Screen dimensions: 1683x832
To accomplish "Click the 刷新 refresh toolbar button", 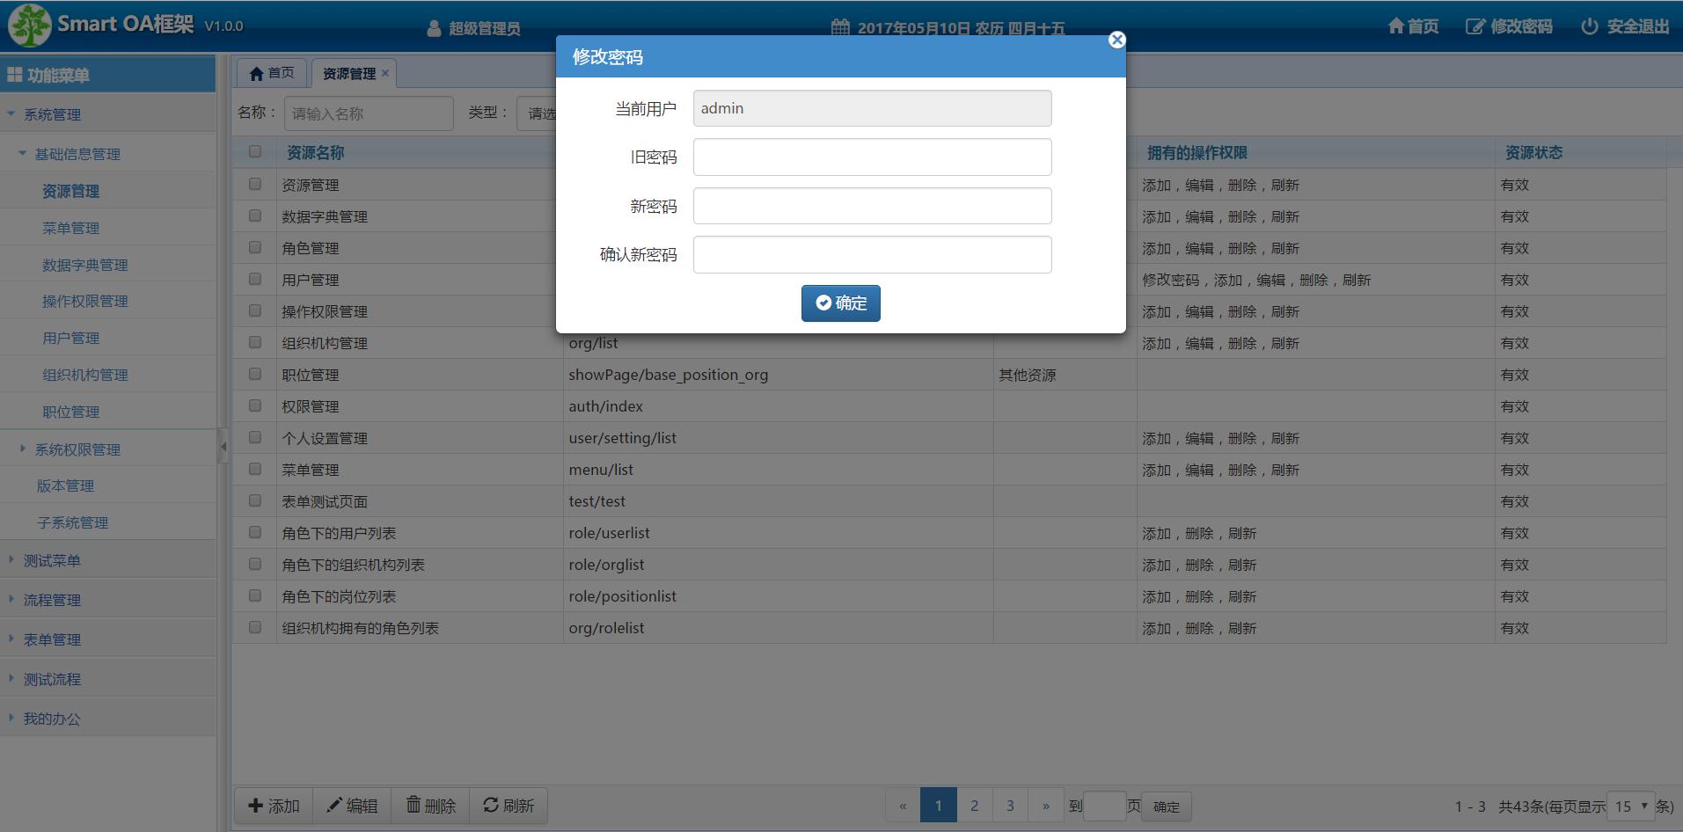I will click(509, 806).
